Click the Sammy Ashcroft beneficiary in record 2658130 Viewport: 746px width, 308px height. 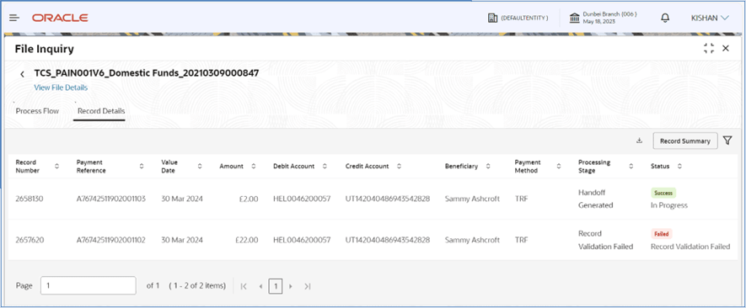coord(472,199)
